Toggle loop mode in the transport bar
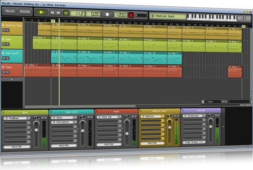 click(x=66, y=13)
